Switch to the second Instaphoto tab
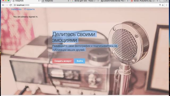Image resolution: width=170 pixels, height=96 pixels. (x=55, y=1)
